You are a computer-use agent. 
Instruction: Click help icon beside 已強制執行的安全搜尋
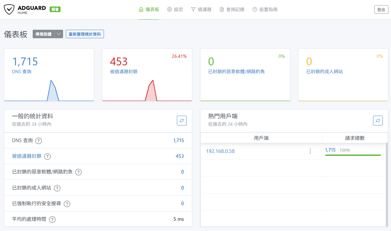pyautogui.click(x=67, y=204)
